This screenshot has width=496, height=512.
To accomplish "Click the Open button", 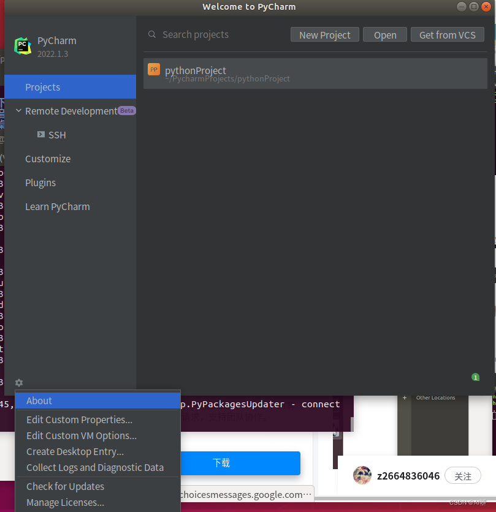I will (385, 35).
